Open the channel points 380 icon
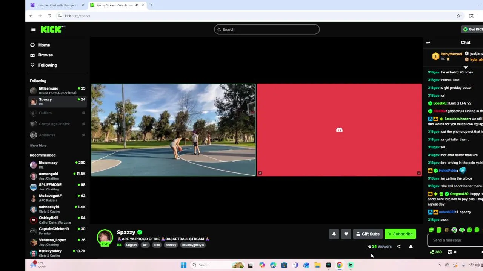 tap(435, 252)
